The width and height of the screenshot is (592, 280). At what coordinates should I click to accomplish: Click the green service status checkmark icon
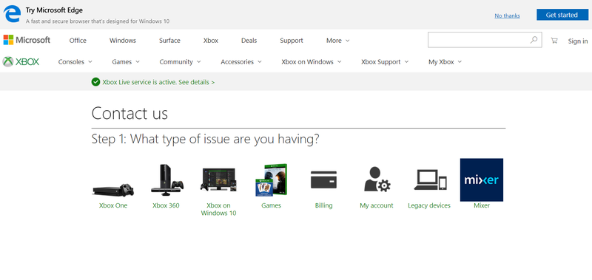[95, 82]
